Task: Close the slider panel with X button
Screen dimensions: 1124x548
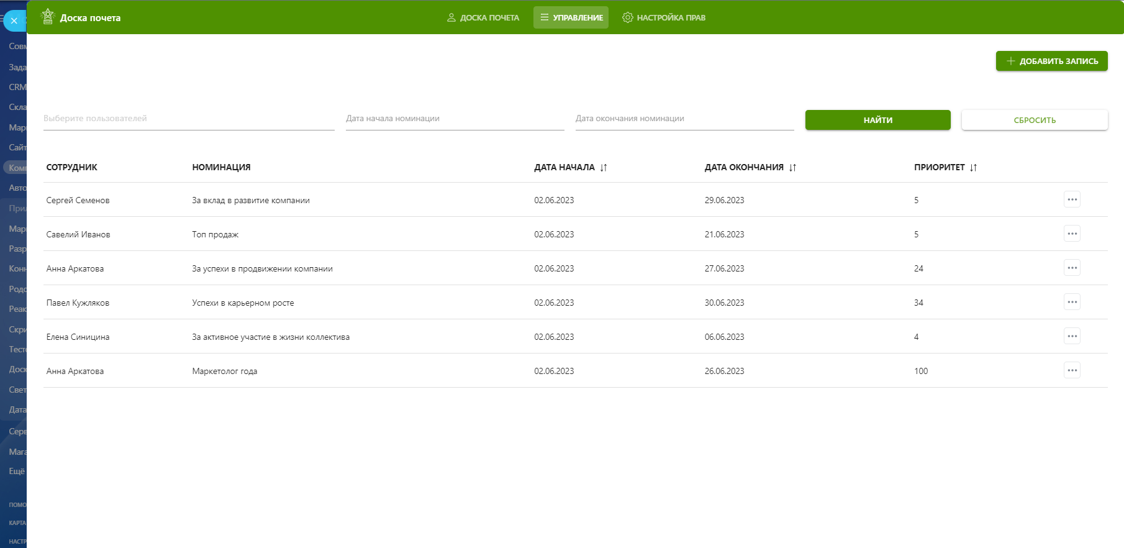Action: [14, 21]
